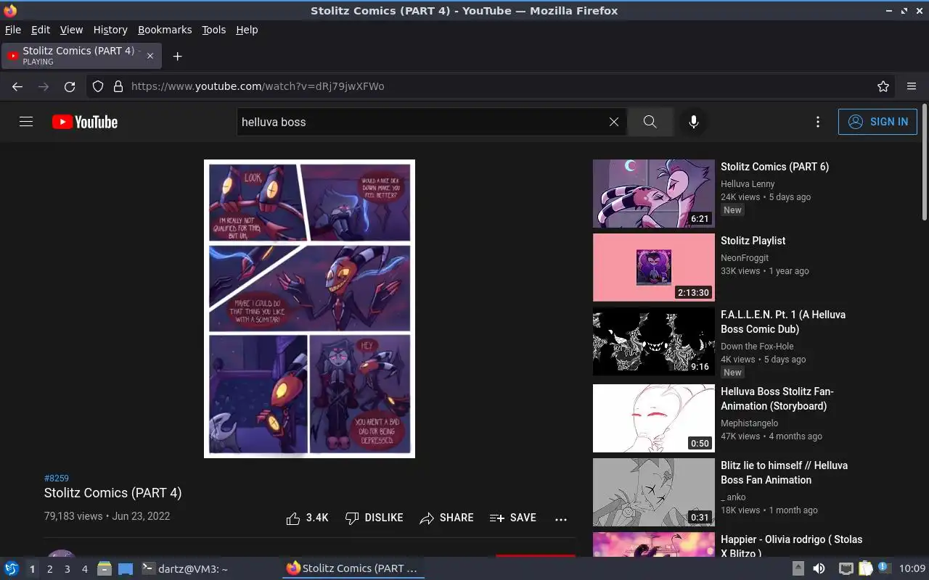929x580 pixels.
Task: Share the video via SHARE button
Action: pos(446,518)
